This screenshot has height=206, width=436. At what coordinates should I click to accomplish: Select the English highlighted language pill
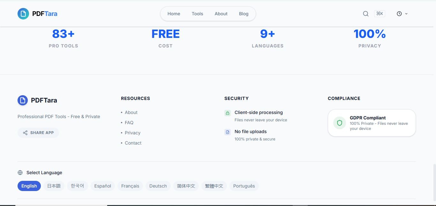[29, 186]
